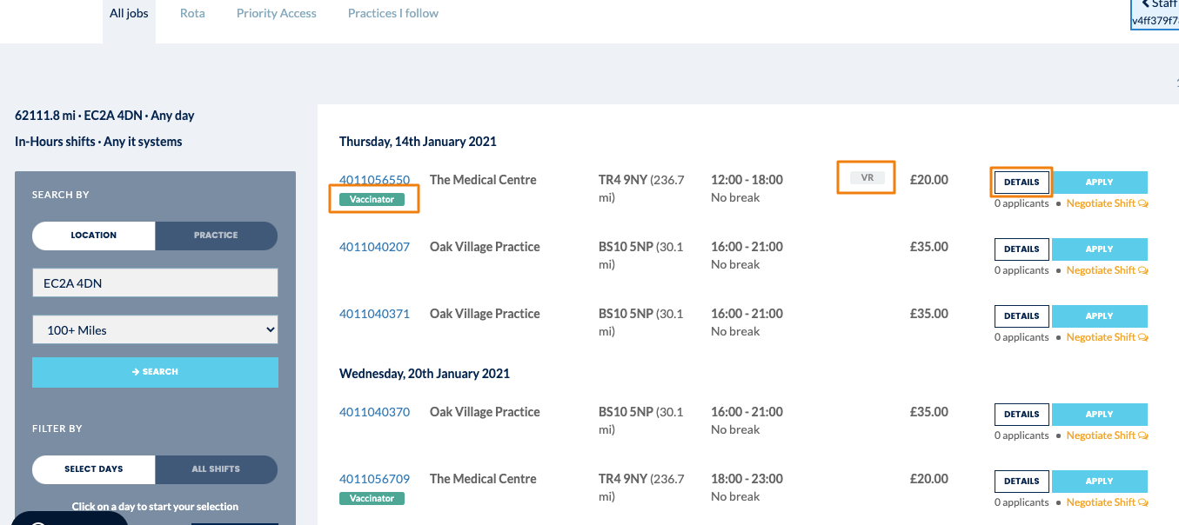The image size is (1179, 525).
Task: Click the Vaccinator tag on job 4011056550
Action: tap(372, 199)
